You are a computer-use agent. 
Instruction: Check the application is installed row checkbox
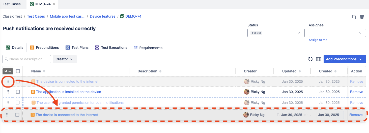[x=18, y=92]
